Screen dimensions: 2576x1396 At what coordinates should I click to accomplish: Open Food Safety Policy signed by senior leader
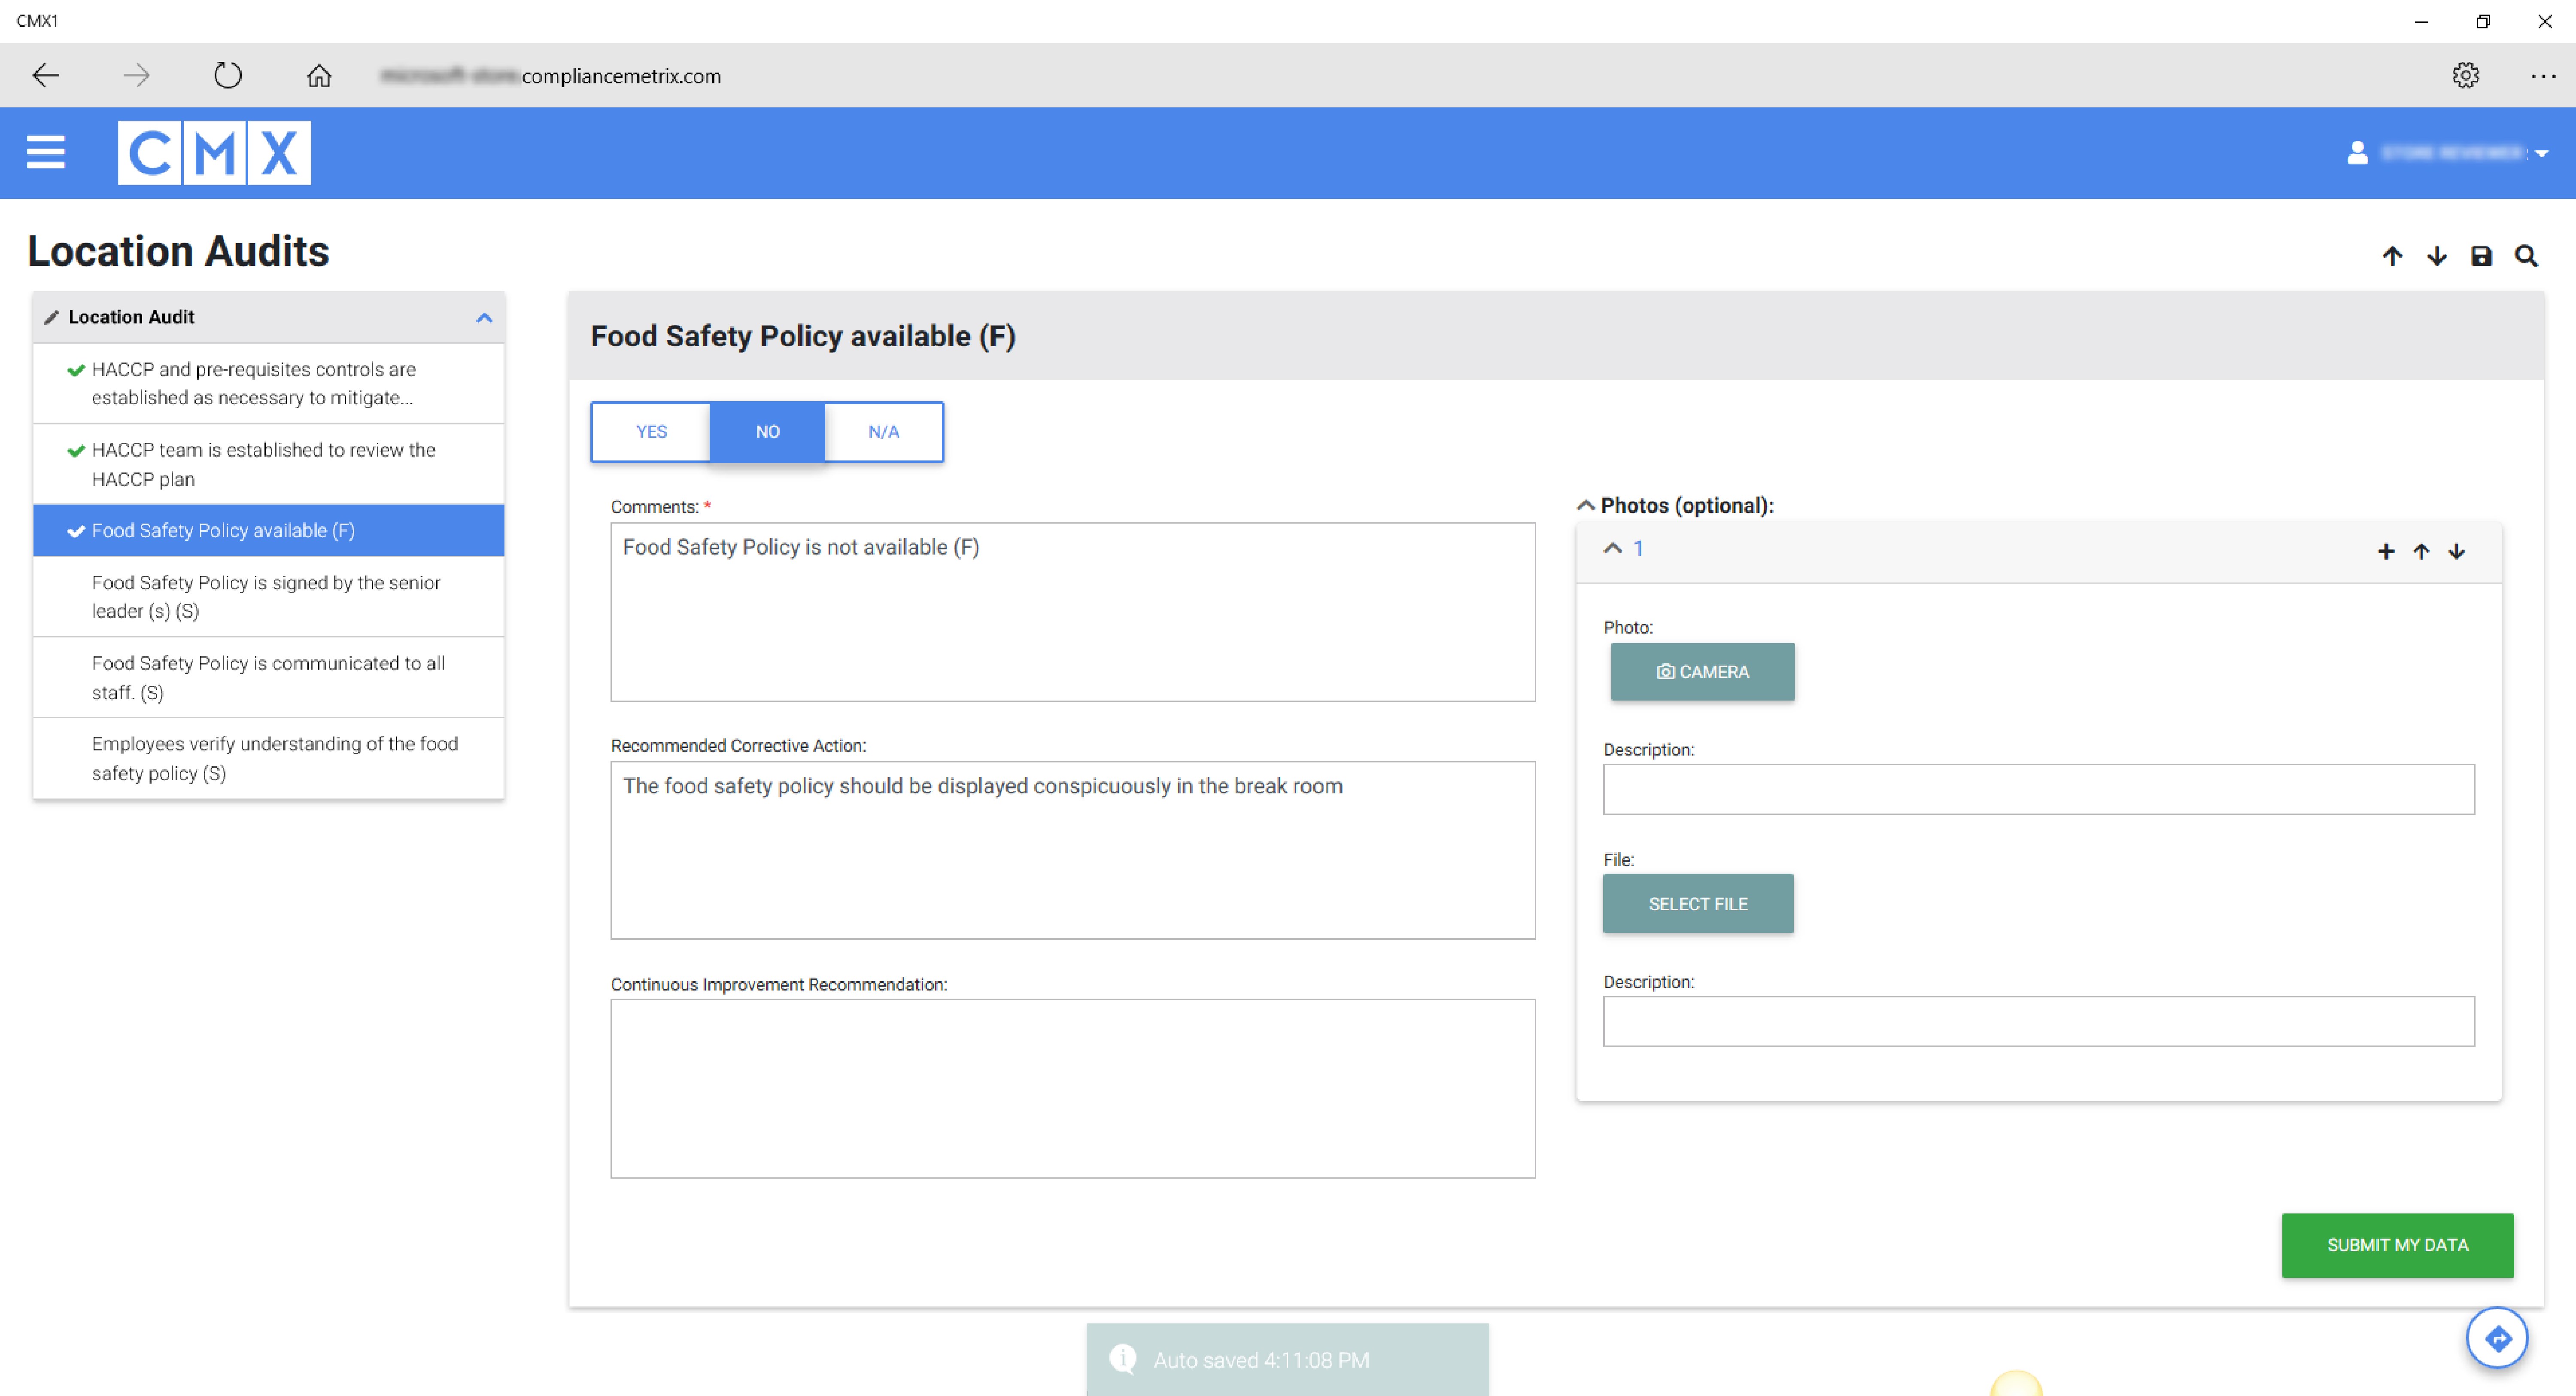point(268,597)
